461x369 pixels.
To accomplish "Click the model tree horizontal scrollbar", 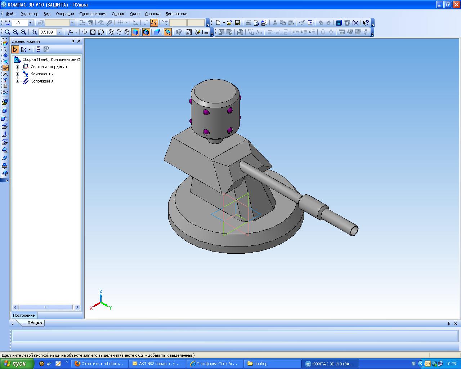I will 46,307.
